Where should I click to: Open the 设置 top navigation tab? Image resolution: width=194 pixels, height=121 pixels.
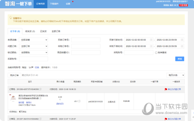[x=68, y=4]
